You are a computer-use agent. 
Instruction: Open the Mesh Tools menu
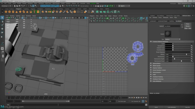(x=48, y=3)
